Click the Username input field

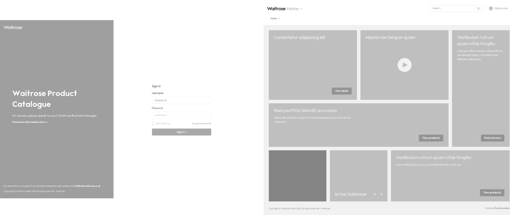[x=182, y=100]
